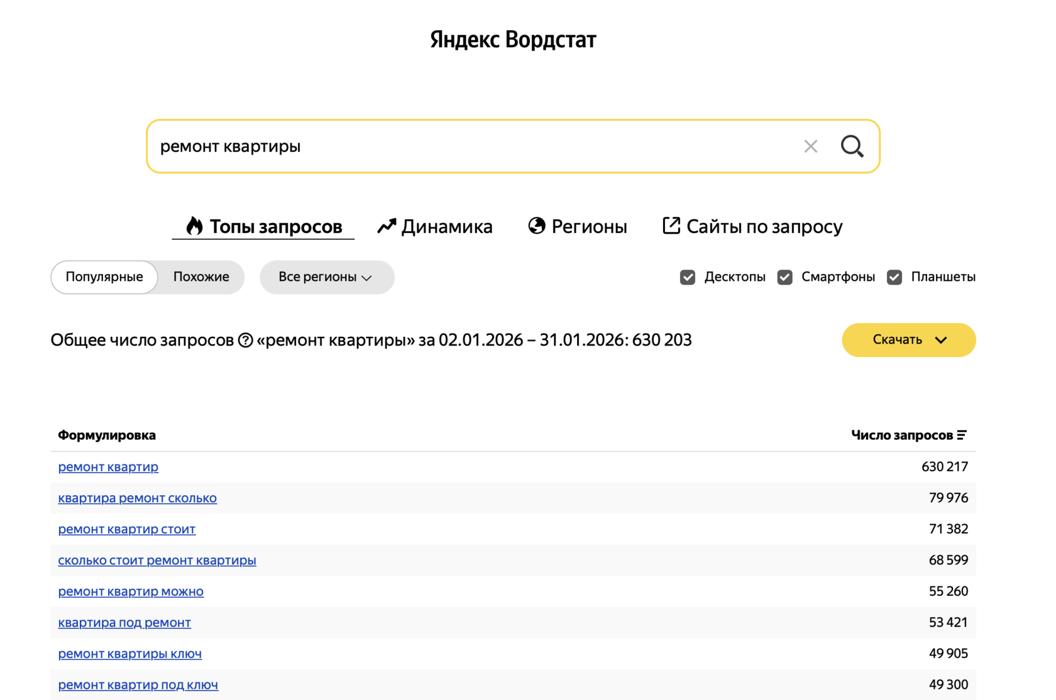Expand the Скачать download options chevron
Image resolution: width=1056 pixels, height=700 pixels.
(x=941, y=340)
